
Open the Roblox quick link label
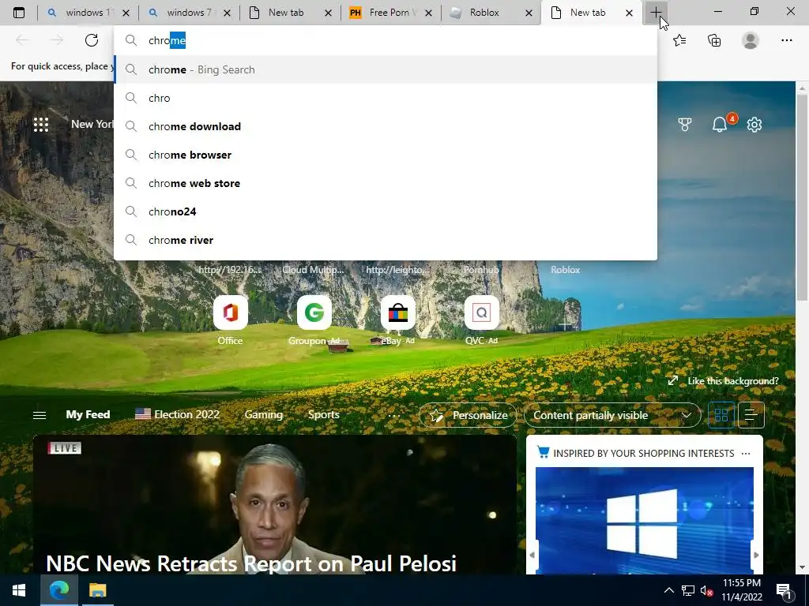[565, 270]
